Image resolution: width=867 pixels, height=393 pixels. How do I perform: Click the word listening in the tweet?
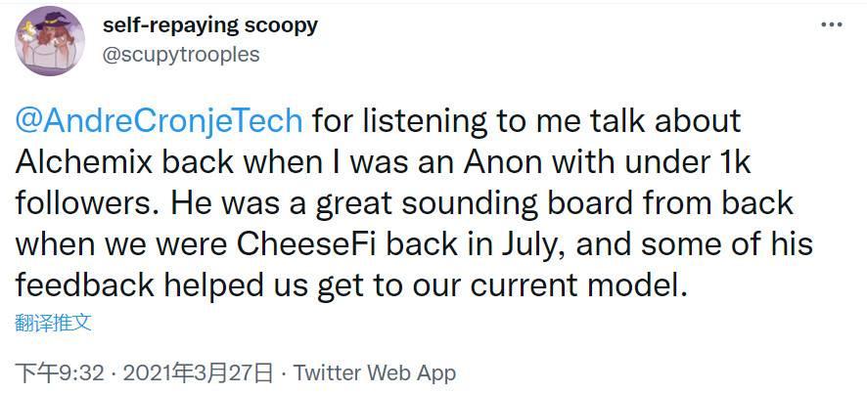(404, 121)
